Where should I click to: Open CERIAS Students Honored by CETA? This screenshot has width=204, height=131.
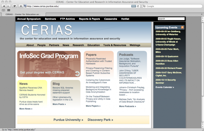coord(32,96)
